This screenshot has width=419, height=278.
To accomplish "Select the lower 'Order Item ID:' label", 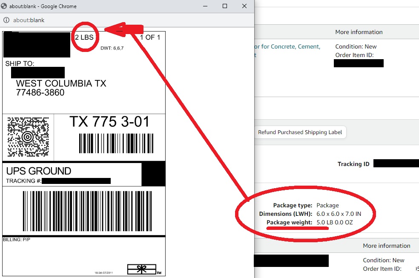I will click(382, 269).
